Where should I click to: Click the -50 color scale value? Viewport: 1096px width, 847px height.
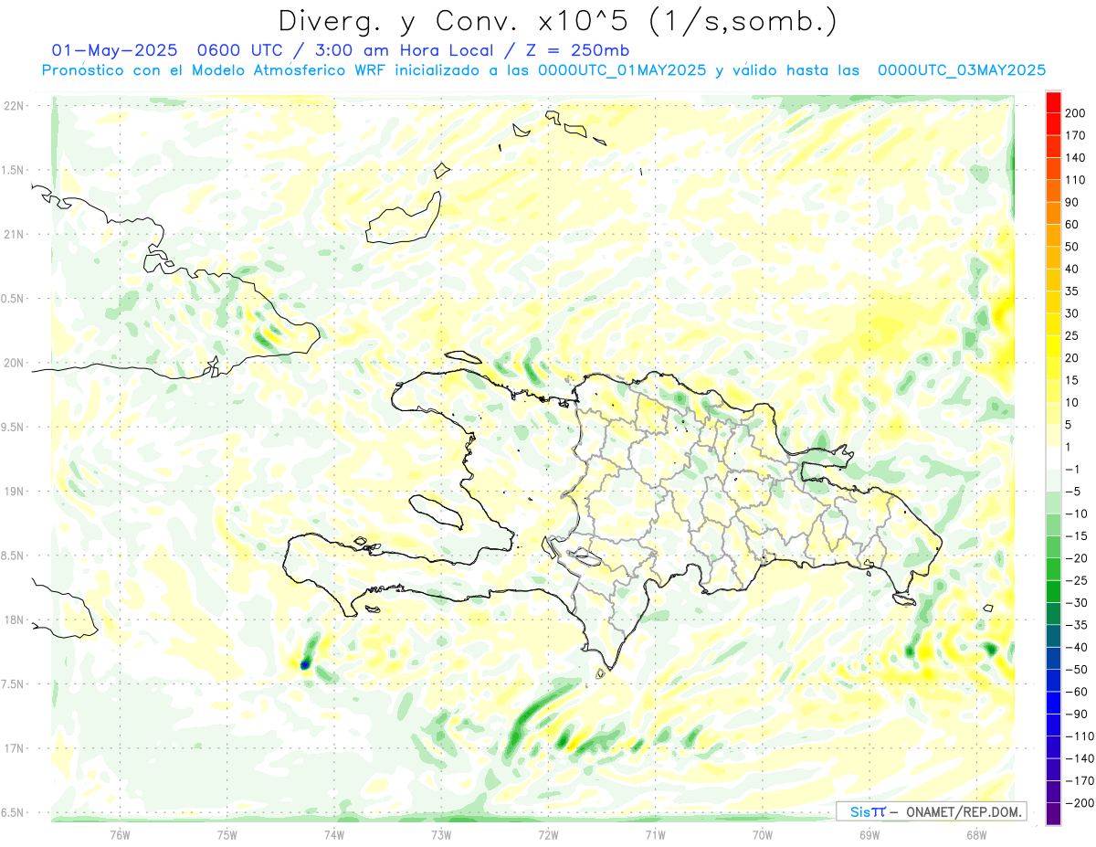[1079, 669]
